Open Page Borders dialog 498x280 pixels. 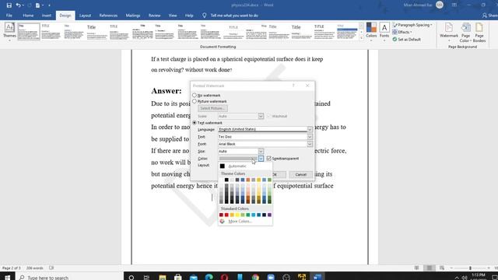click(x=479, y=32)
